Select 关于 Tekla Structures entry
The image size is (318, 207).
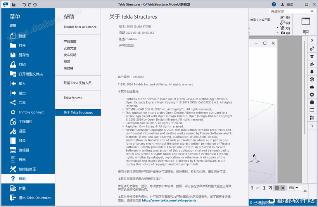78,112
